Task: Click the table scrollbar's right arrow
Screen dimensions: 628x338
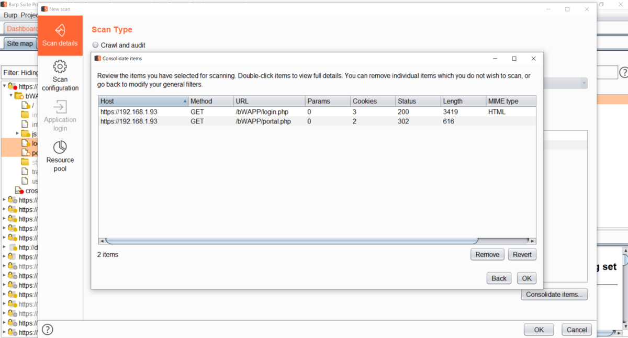Action: click(532, 241)
